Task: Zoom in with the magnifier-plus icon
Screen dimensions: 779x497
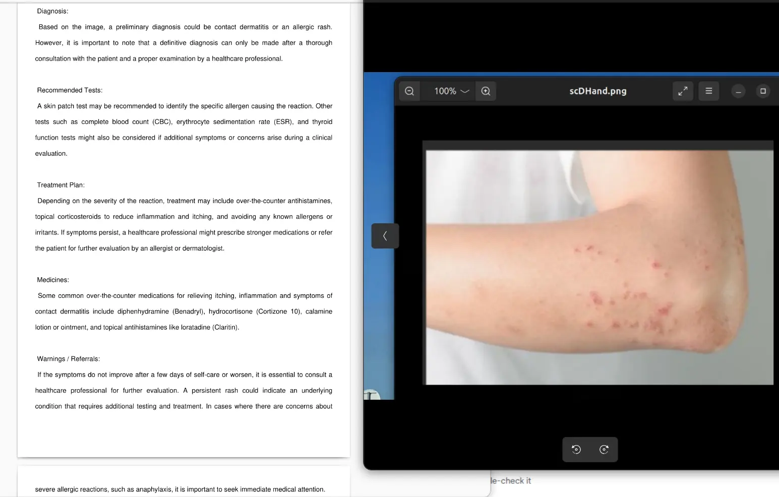Action: click(486, 91)
